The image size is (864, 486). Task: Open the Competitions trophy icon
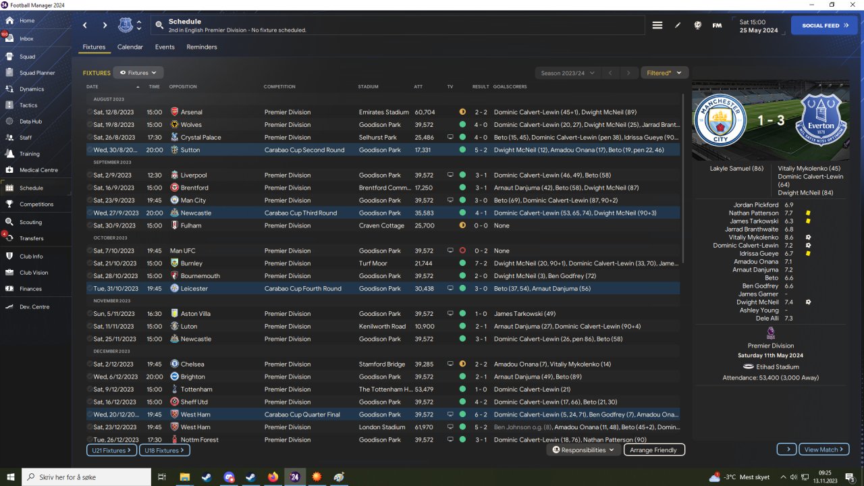pyautogui.click(x=9, y=204)
